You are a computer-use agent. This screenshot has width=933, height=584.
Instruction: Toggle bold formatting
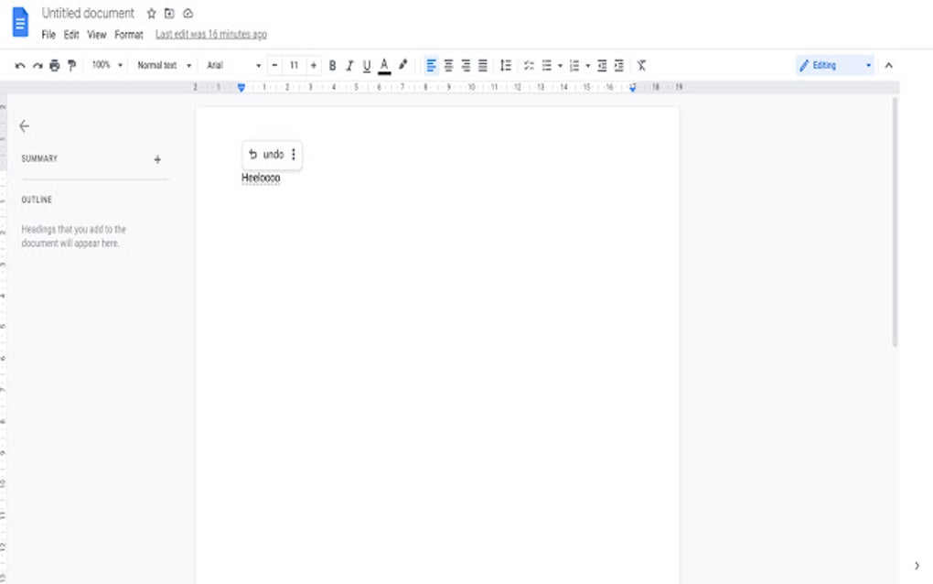tap(332, 64)
